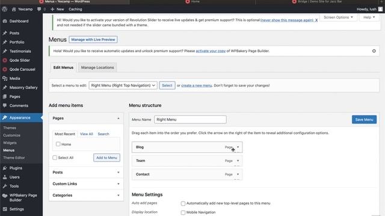Click the Select button beside menu dropdown

167,85
